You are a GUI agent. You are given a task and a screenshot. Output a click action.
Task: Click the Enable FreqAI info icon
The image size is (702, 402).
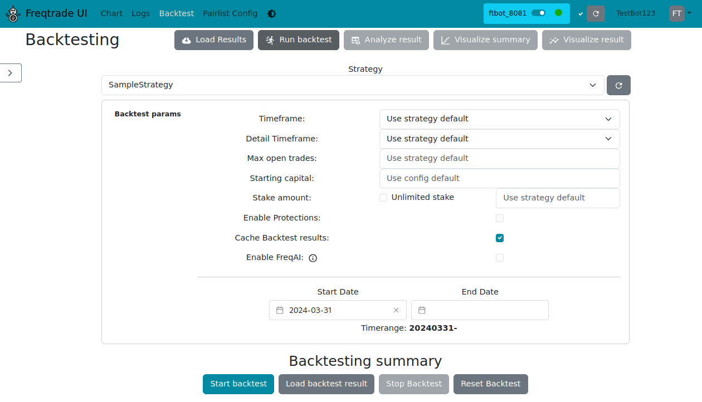313,258
